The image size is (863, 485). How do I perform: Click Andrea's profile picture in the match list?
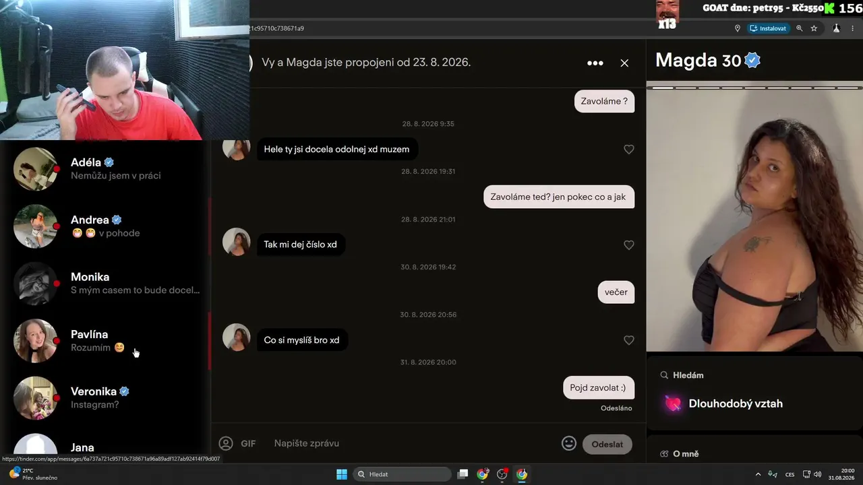(36, 226)
